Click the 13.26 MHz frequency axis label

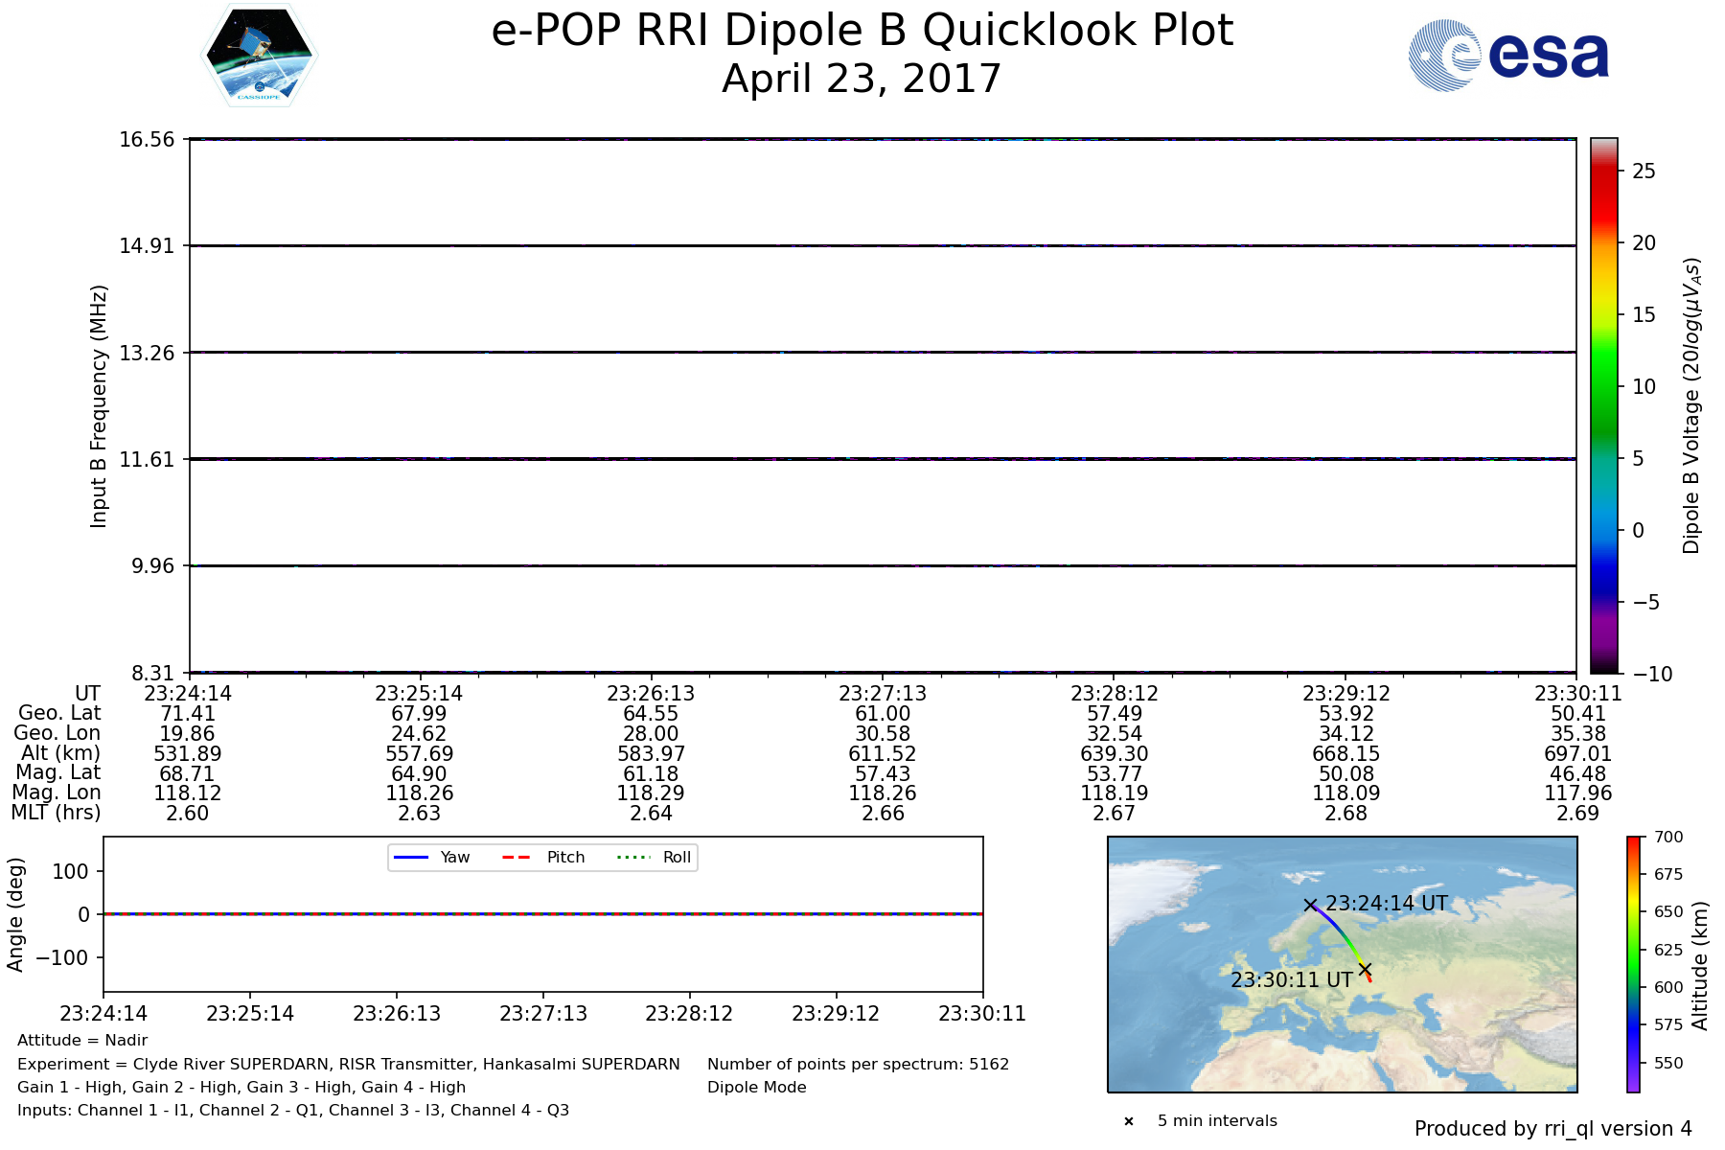(x=147, y=354)
